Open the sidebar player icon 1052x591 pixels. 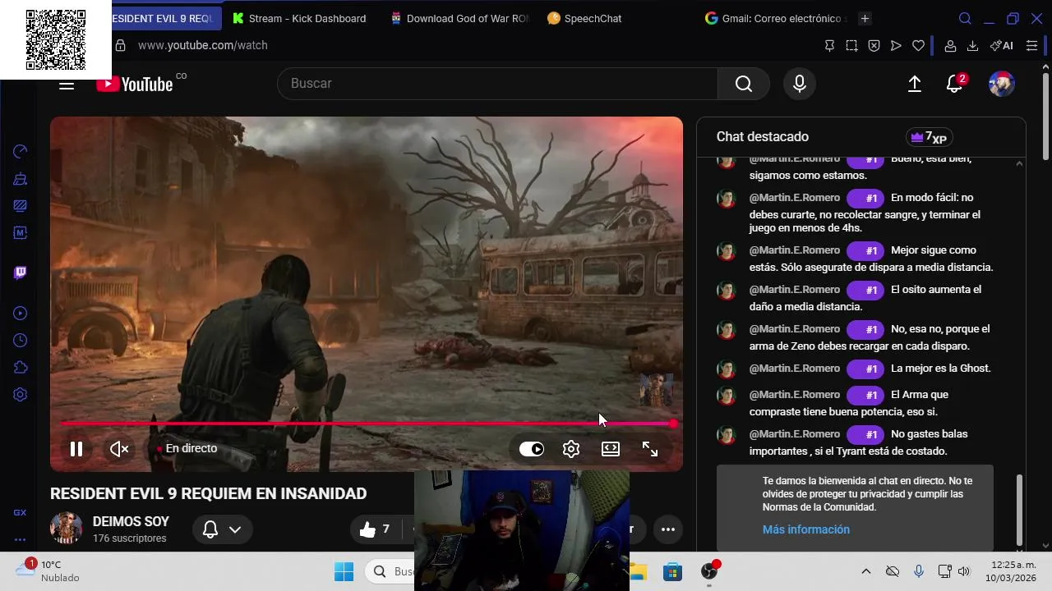(x=21, y=314)
